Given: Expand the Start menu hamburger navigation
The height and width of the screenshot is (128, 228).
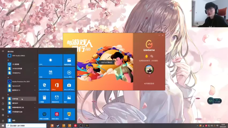Looking at the screenshot, I should [3, 51].
